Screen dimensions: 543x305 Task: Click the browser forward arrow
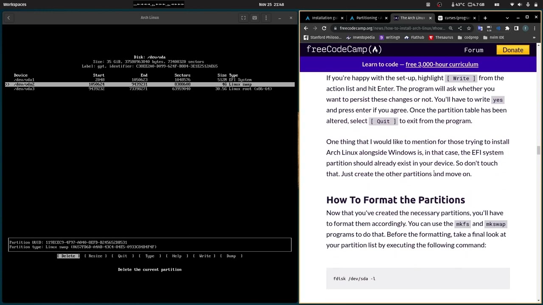pos(315,28)
